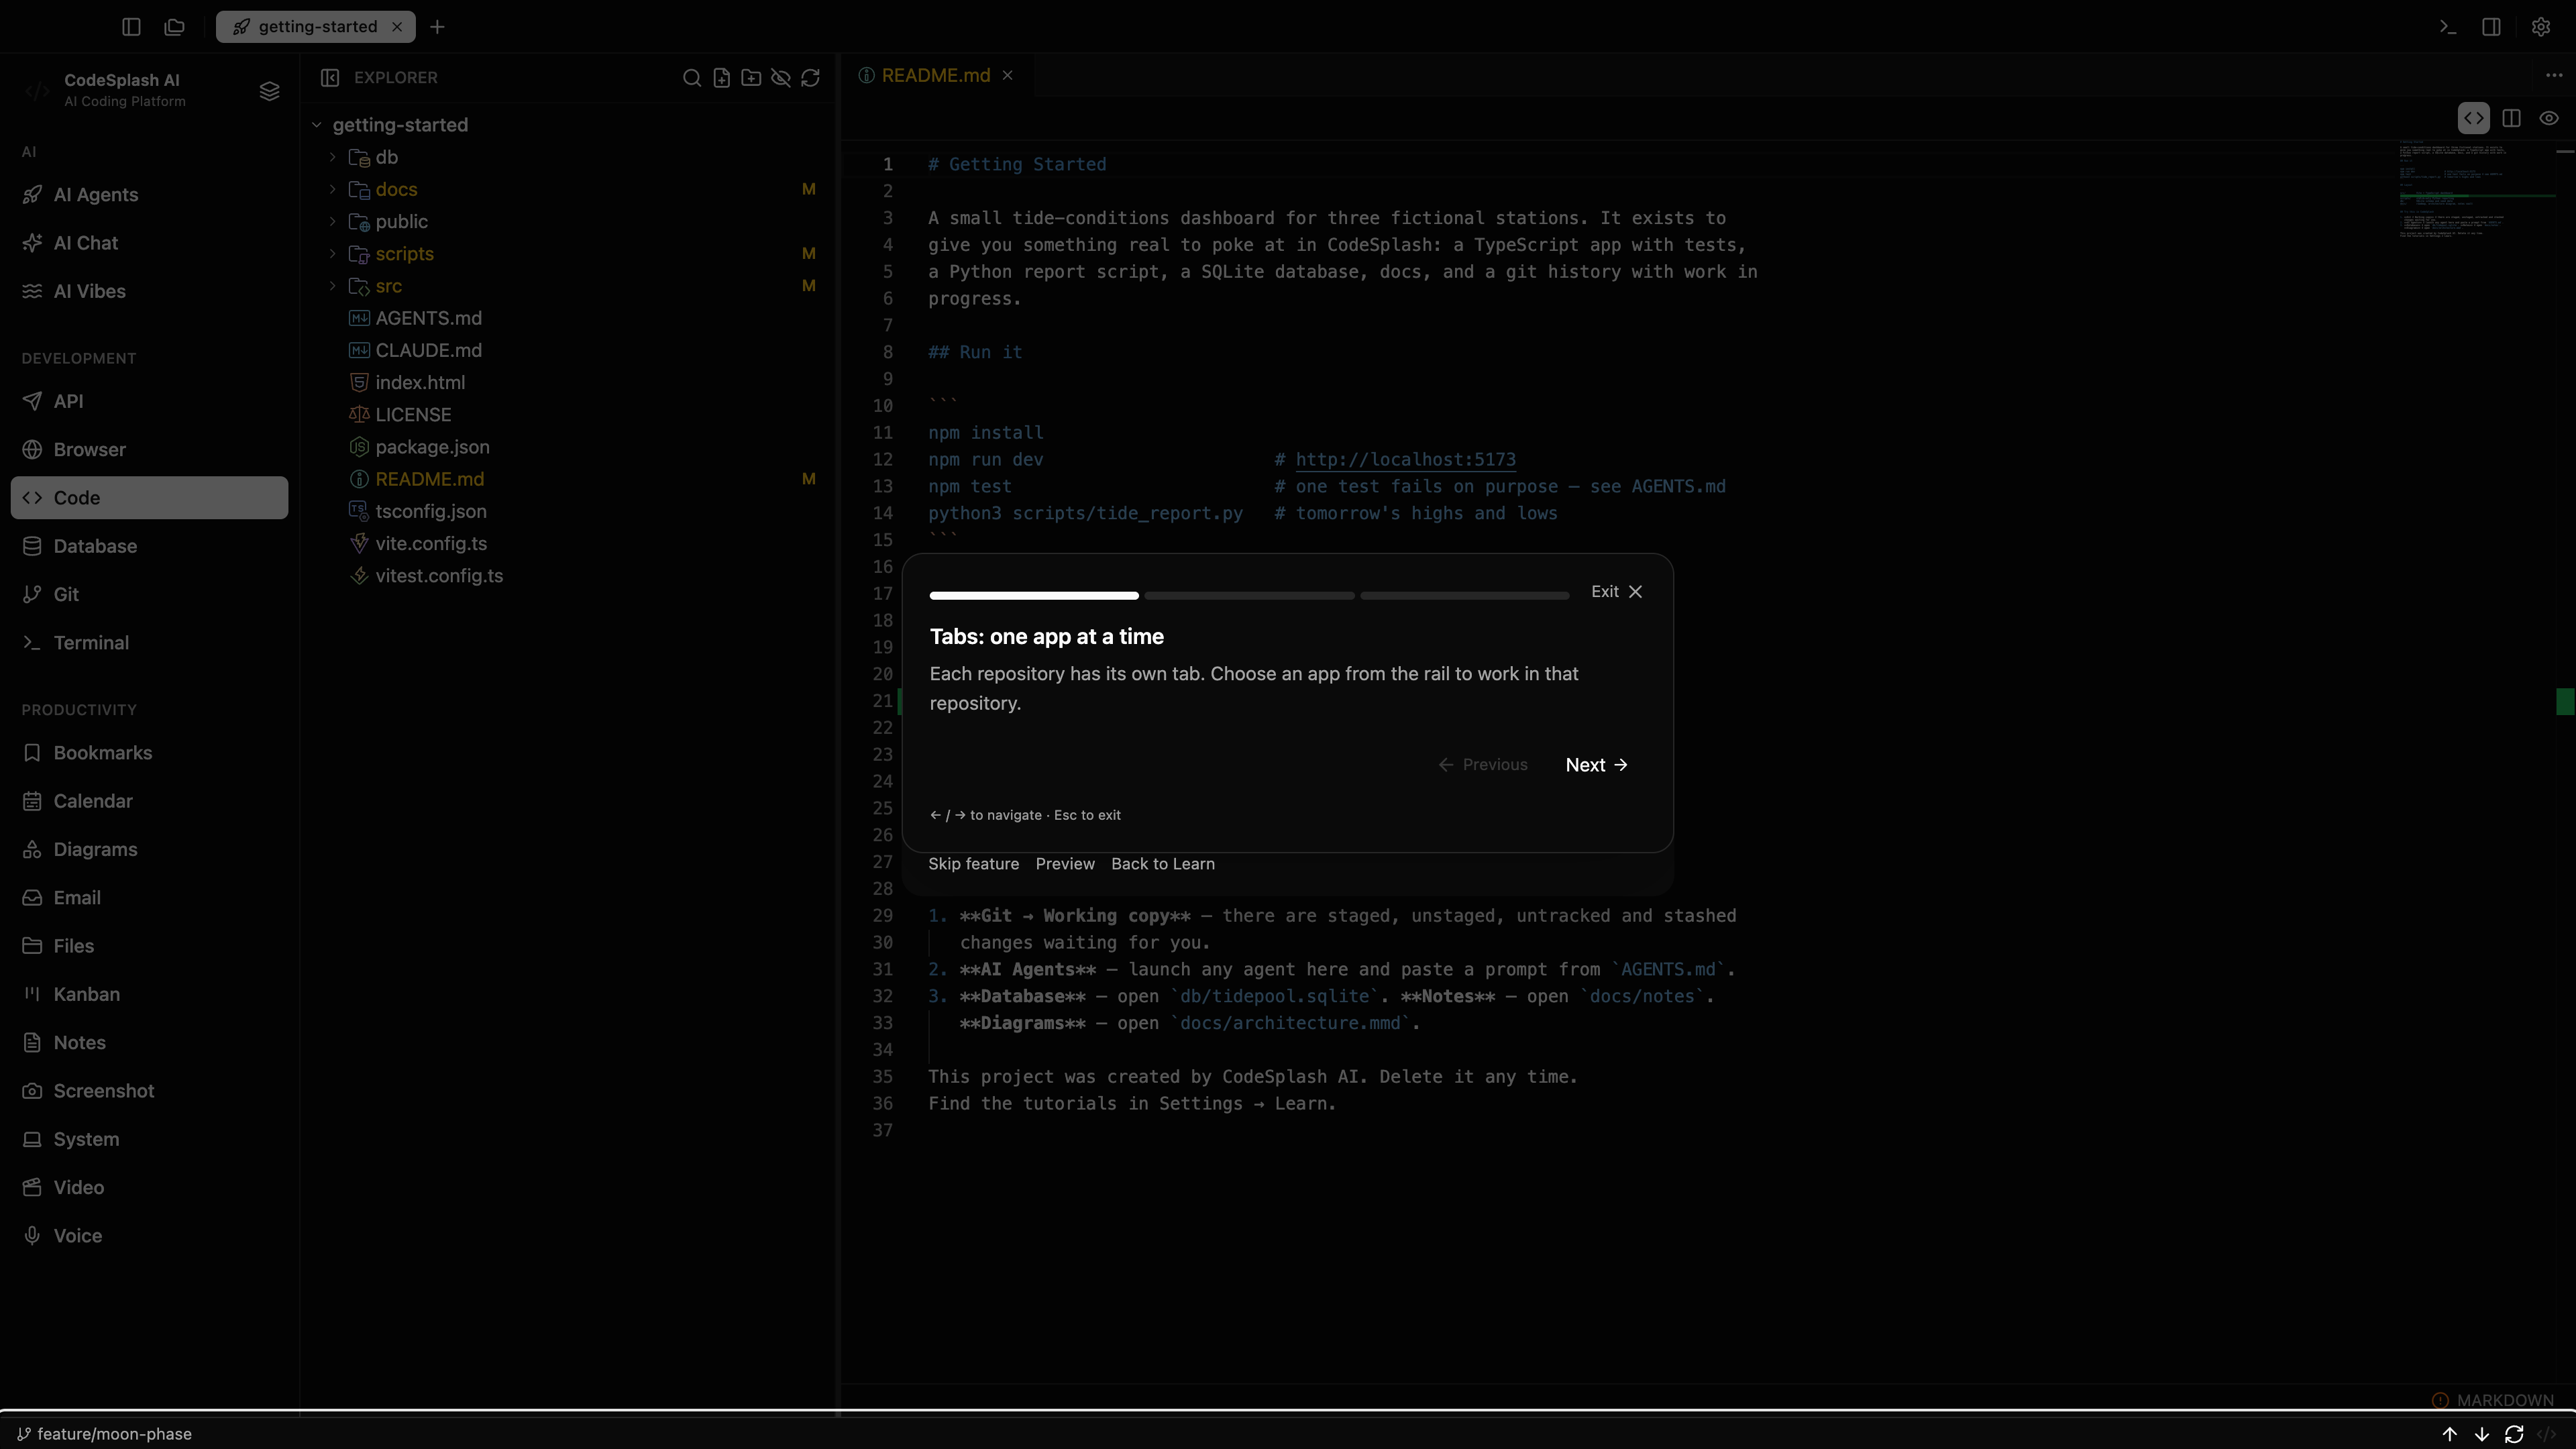Create new folder in Explorer
The image size is (2576, 1449).
(x=751, y=77)
